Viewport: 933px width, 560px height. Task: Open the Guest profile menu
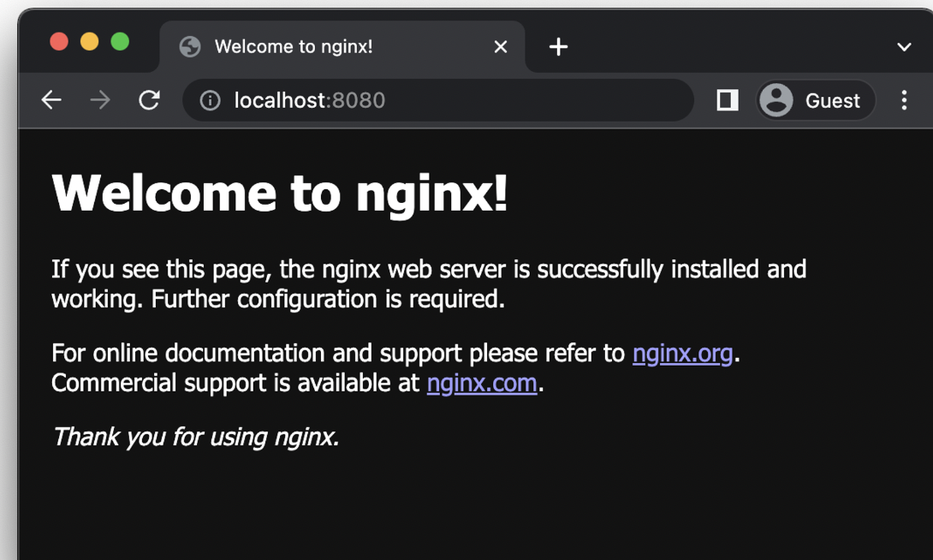(x=816, y=100)
